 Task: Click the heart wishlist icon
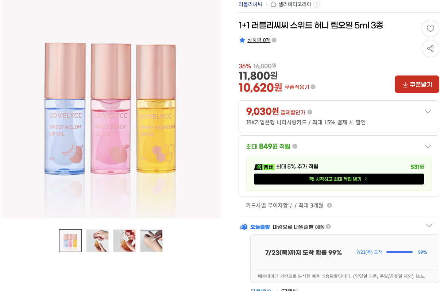[431, 28]
